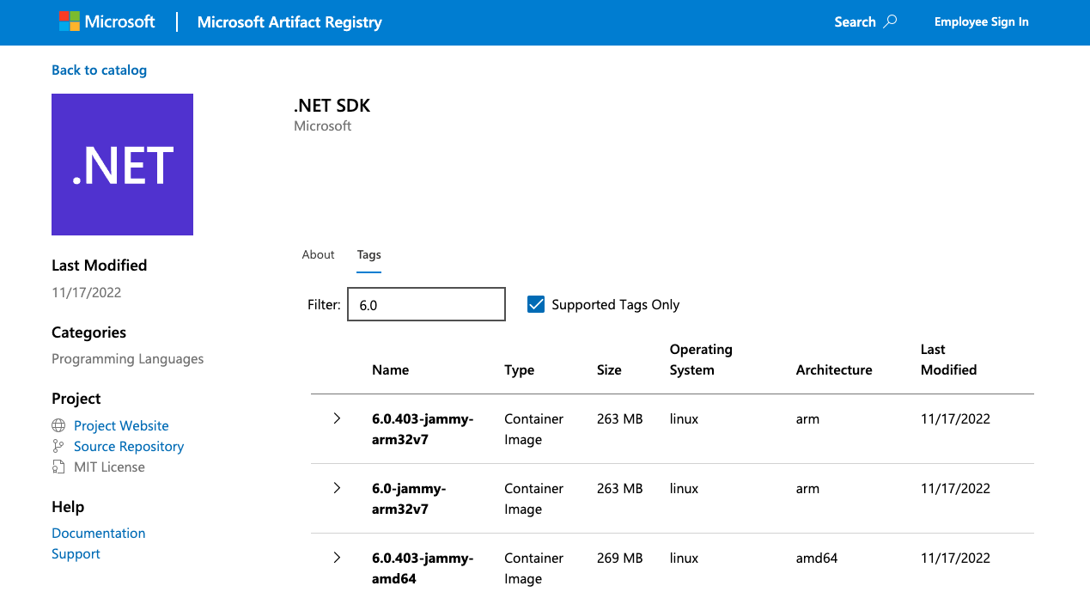The image size is (1090, 592).
Task: Click the purple .NET logo image
Action: pyautogui.click(x=122, y=164)
